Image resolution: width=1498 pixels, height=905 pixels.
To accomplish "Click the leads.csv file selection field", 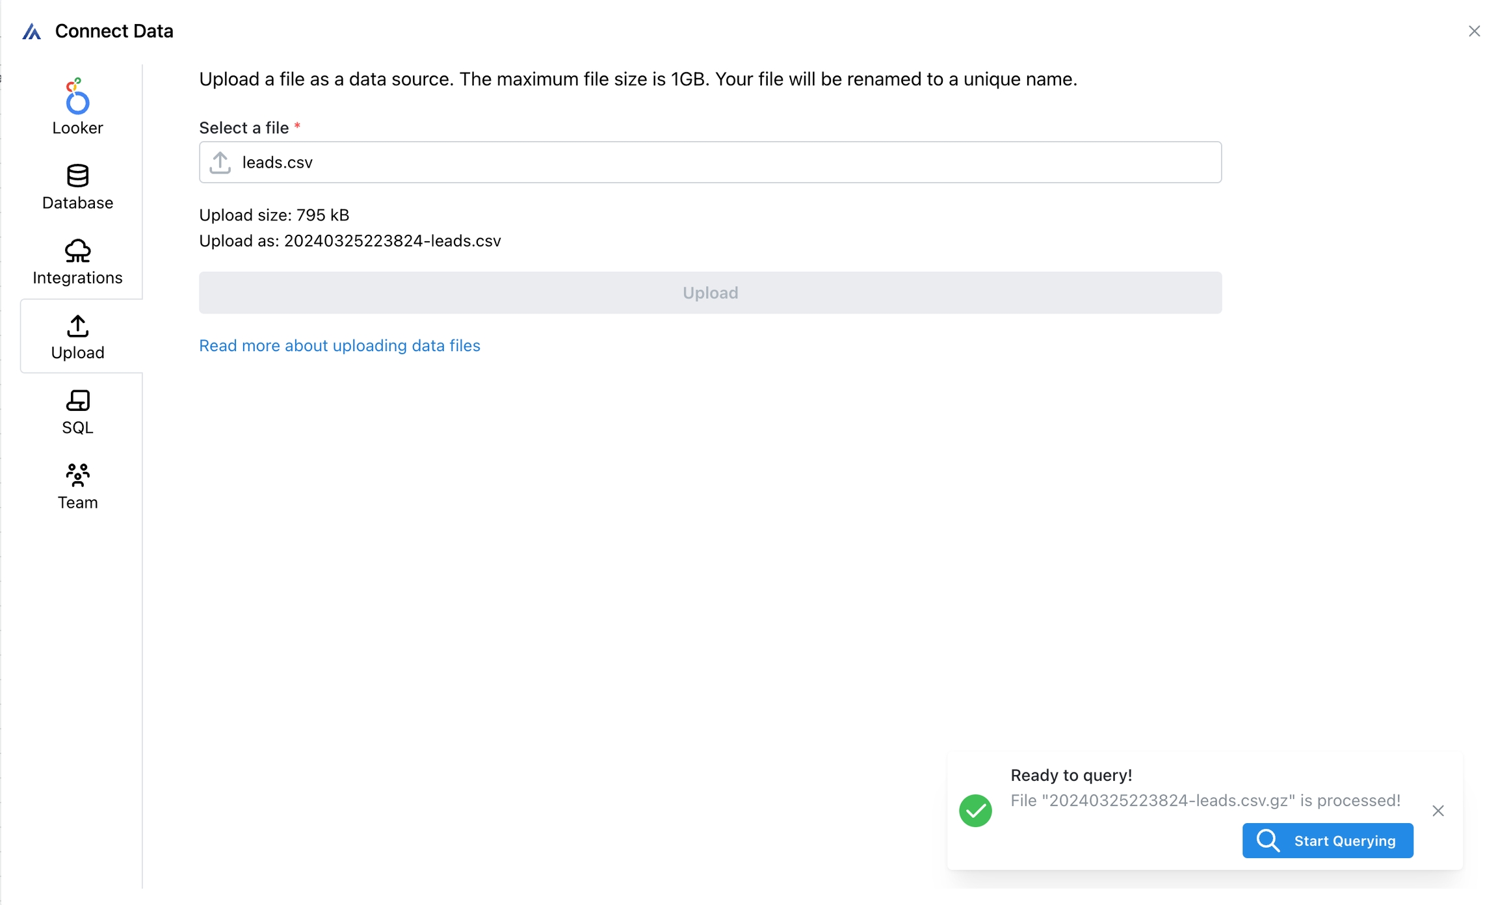I will (710, 163).
